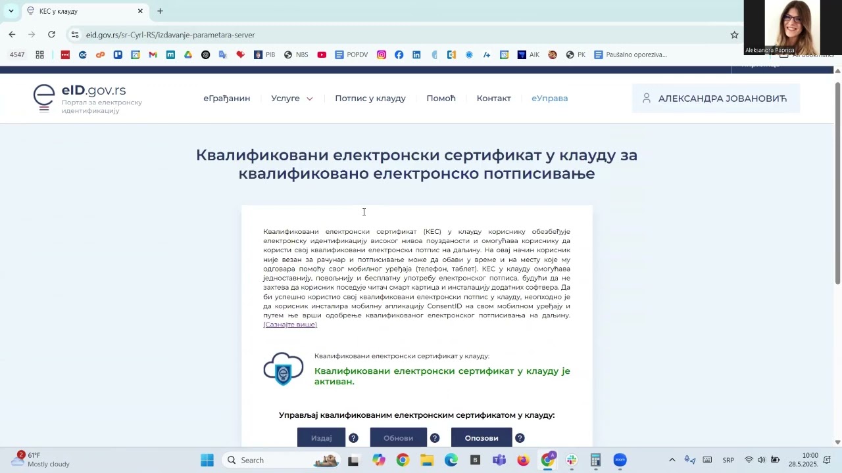Viewport: 842px width, 473px height.
Task: Open user account АЛЕКСАНДРА ЈОВАНОВИЋ
Action: click(716, 99)
